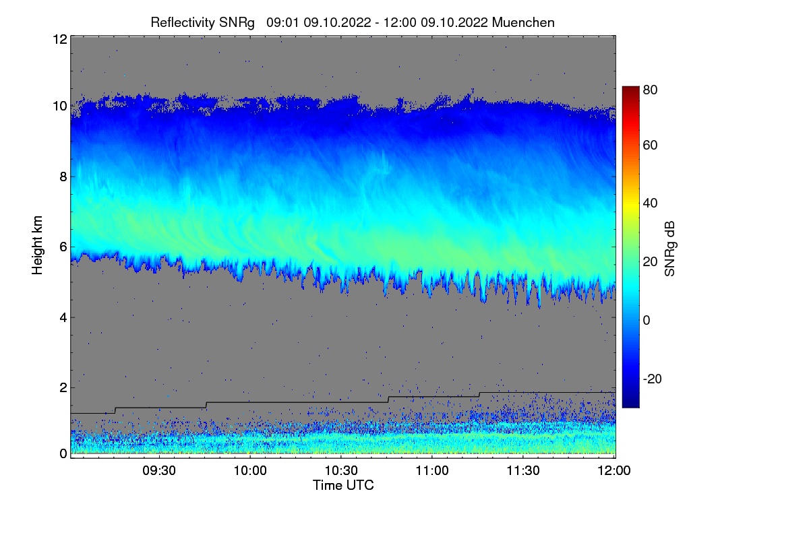
Task: Click the '10:00' time axis tick
Action: pos(251,471)
